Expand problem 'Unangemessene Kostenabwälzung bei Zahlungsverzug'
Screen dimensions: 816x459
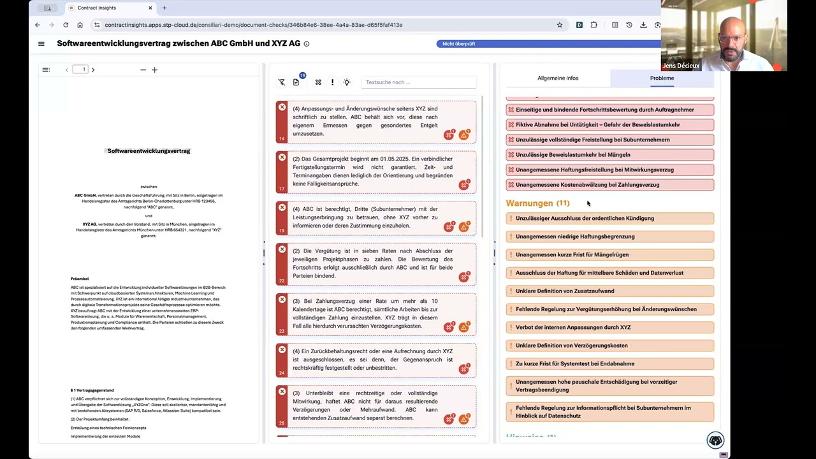pos(610,185)
